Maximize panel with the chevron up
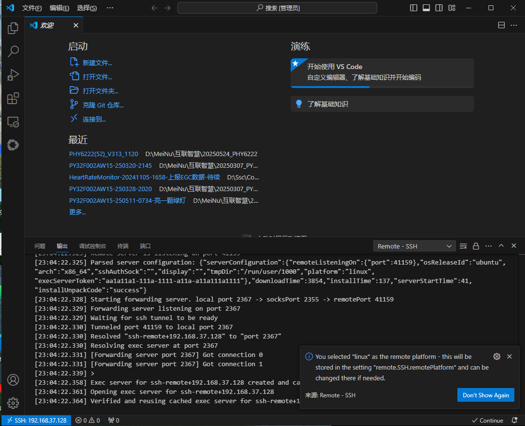Image resolution: width=525 pixels, height=426 pixels. click(501, 246)
